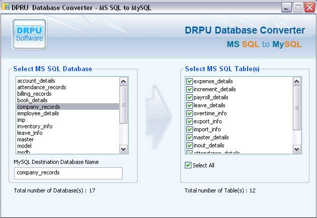
Task: Select the imp database
Action: [x=68, y=120]
